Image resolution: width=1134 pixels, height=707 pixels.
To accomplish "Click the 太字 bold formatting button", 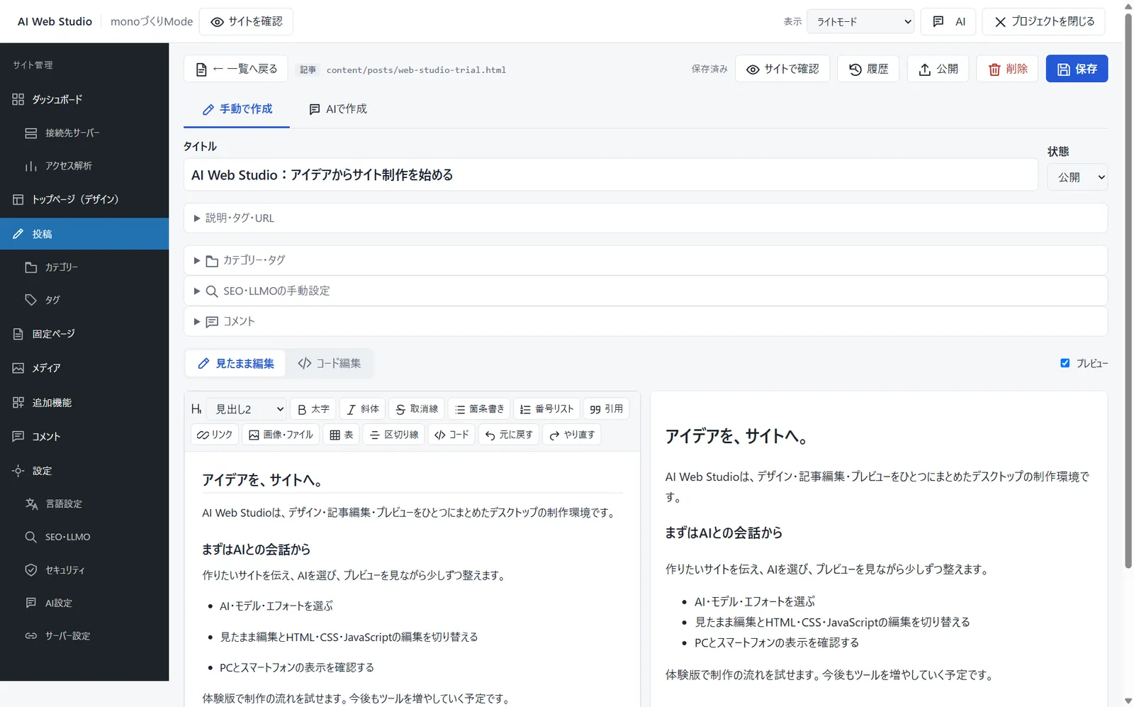I will (x=313, y=409).
